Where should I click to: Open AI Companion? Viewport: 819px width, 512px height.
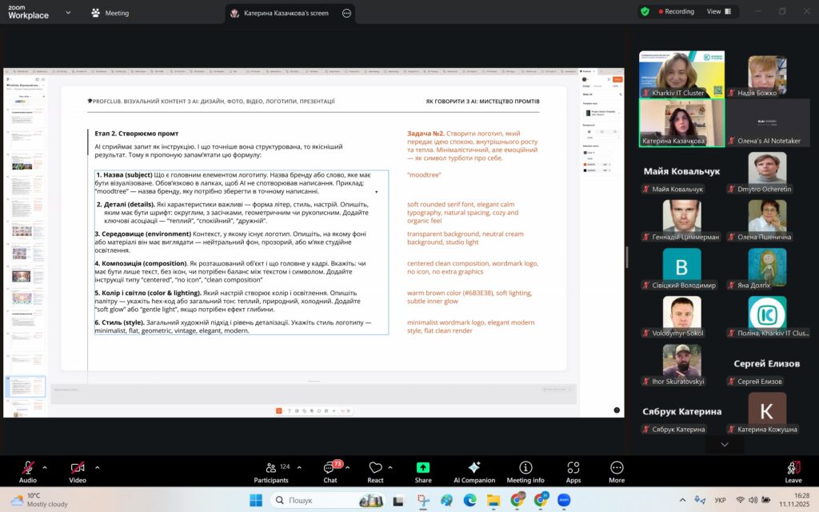point(473,468)
